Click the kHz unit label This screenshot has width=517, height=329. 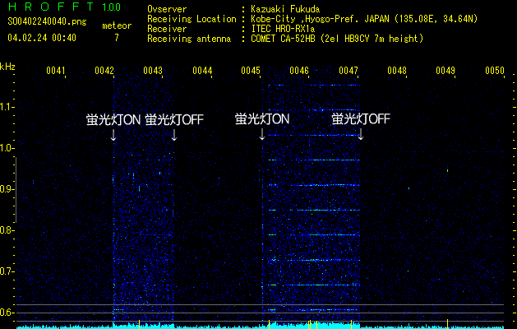(7, 67)
